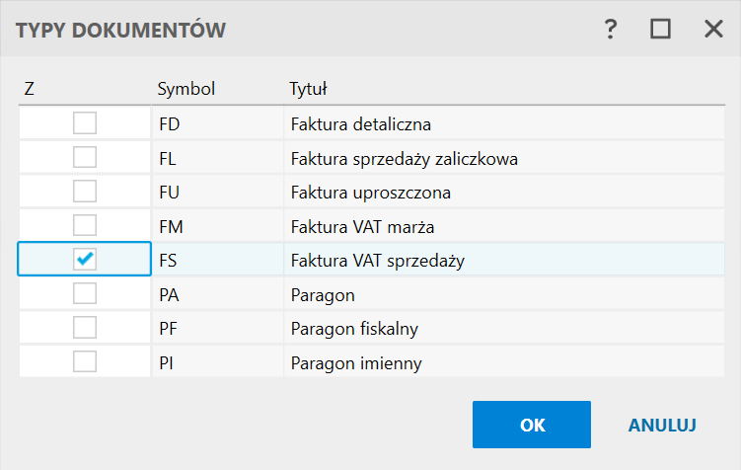The height and width of the screenshot is (470, 741).
Task: Select the FM Faktura VAT marża checkbox
Action: [x=85, y=225]
